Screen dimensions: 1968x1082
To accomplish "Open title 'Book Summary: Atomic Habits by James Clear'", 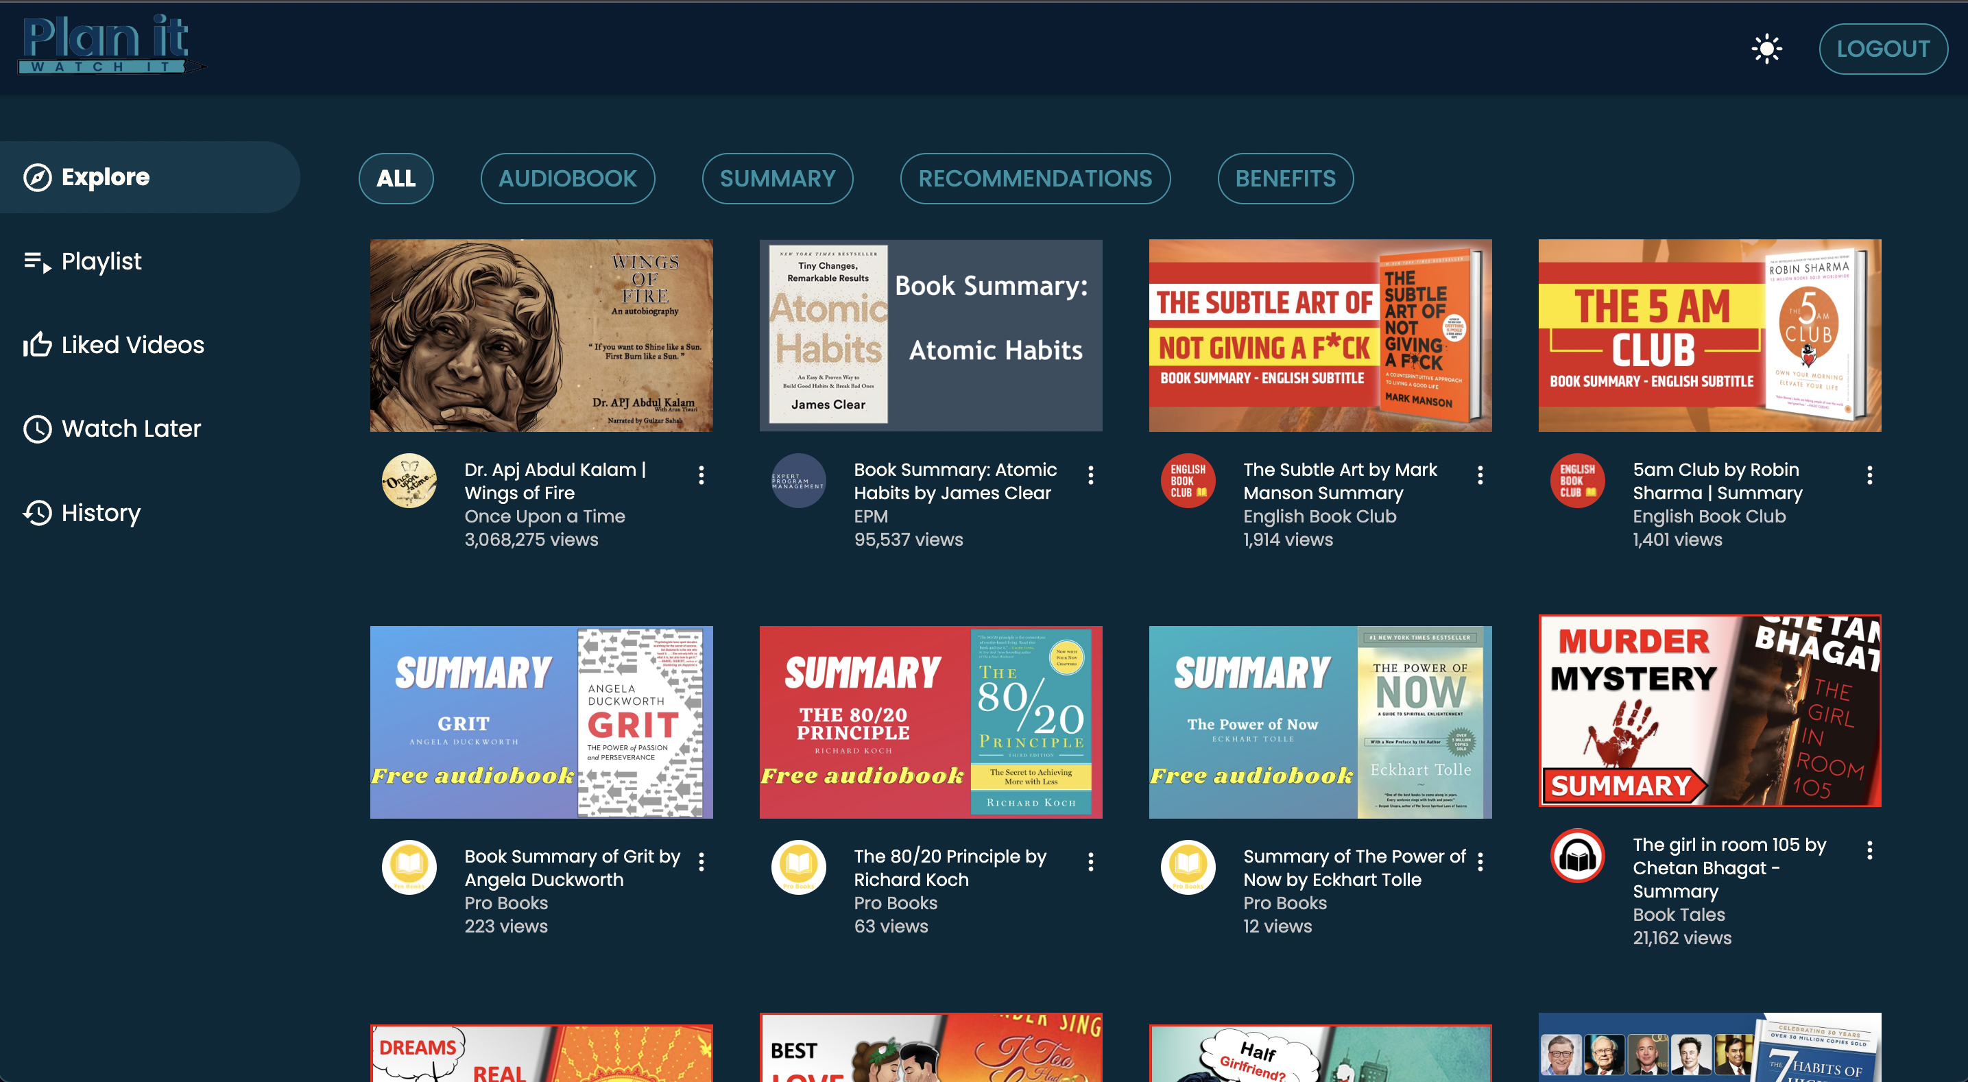I will (x=955, y=481).
